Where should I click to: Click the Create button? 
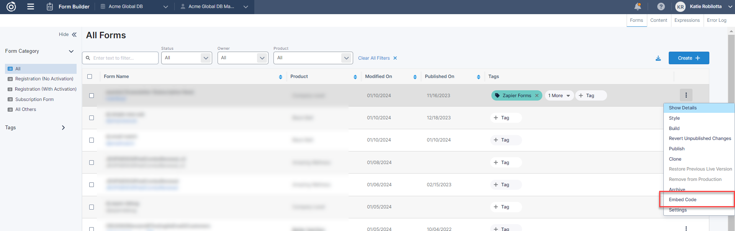pos(689,58)
